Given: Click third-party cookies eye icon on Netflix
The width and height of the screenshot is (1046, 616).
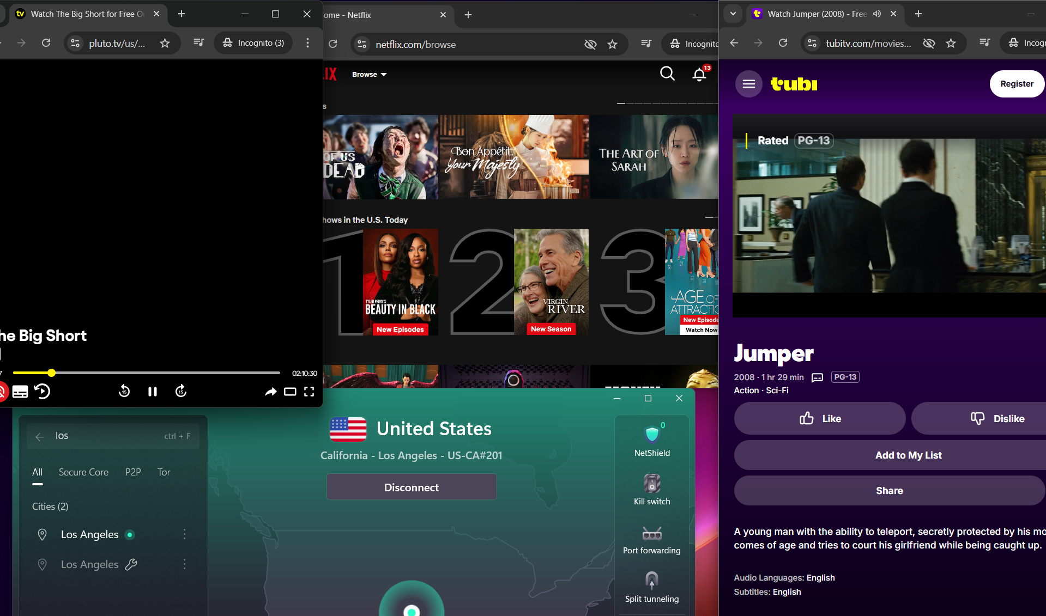Looking at the screenshot, I should tap(590, 45).
